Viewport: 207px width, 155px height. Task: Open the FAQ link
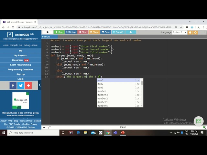[10, 121]
